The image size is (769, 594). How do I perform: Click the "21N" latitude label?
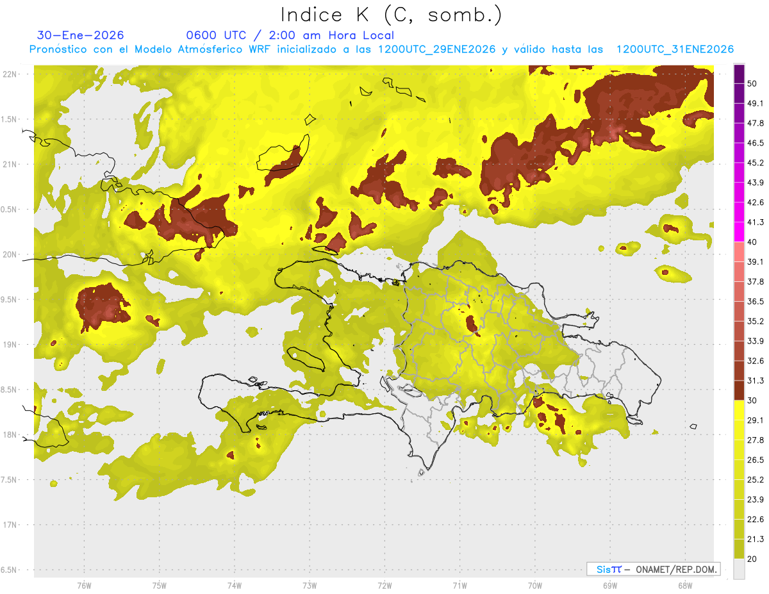click(x=10, y=164)
